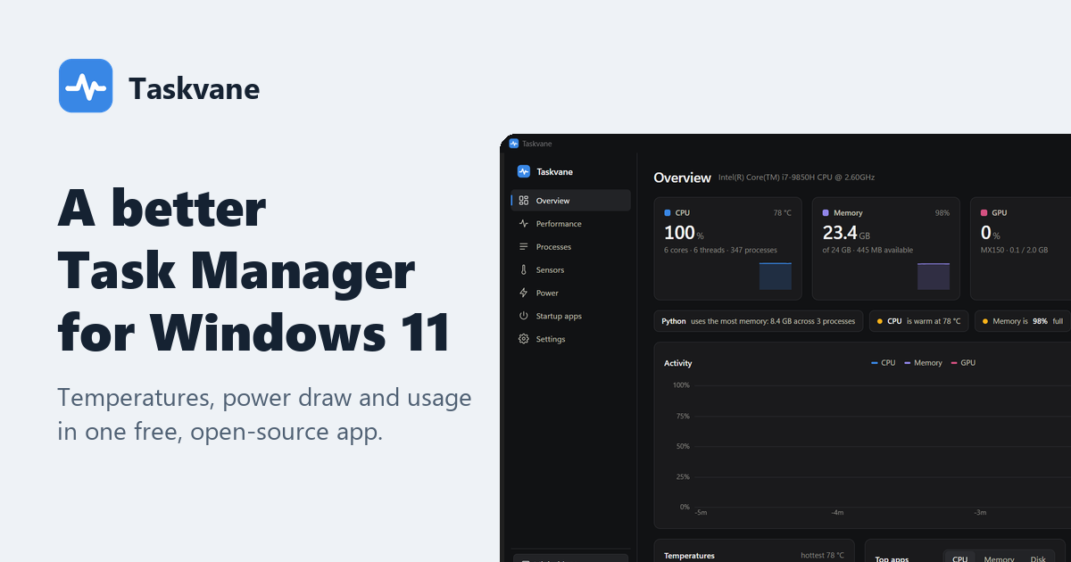This screenshot has height=562, width=1071.
Task: Click the Taskvane icon in the window title bar
Action: coord(514,143)
